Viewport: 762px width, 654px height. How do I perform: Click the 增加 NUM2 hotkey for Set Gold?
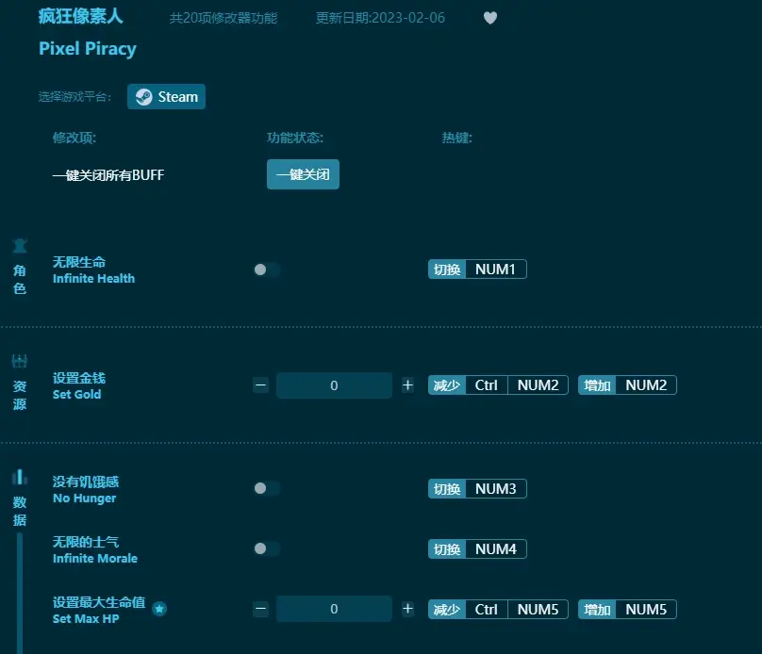click(627, 385)
